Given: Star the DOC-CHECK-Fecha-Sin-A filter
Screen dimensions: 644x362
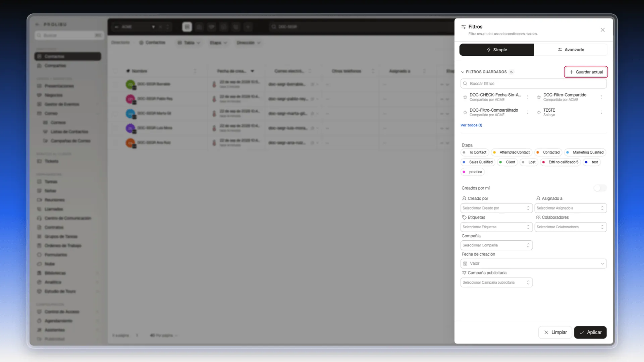Looking at the screenshot, I should point(465,97).
